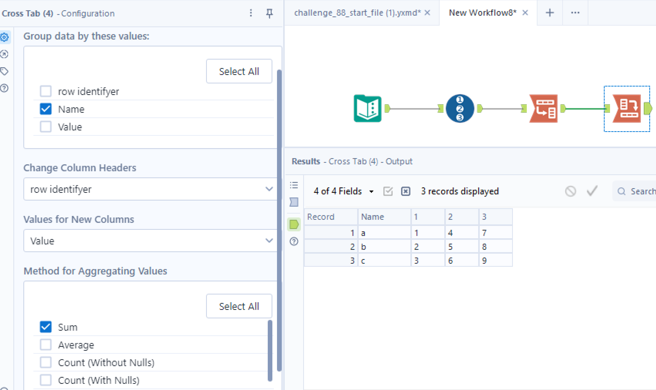Switch to challenge_88_start_file workflow tab
Viewport: 656px width, 390px height.
click(357, 13)
